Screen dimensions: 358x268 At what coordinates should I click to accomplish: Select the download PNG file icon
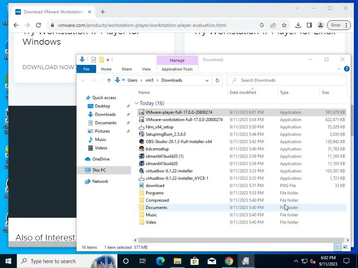[142, 186]
